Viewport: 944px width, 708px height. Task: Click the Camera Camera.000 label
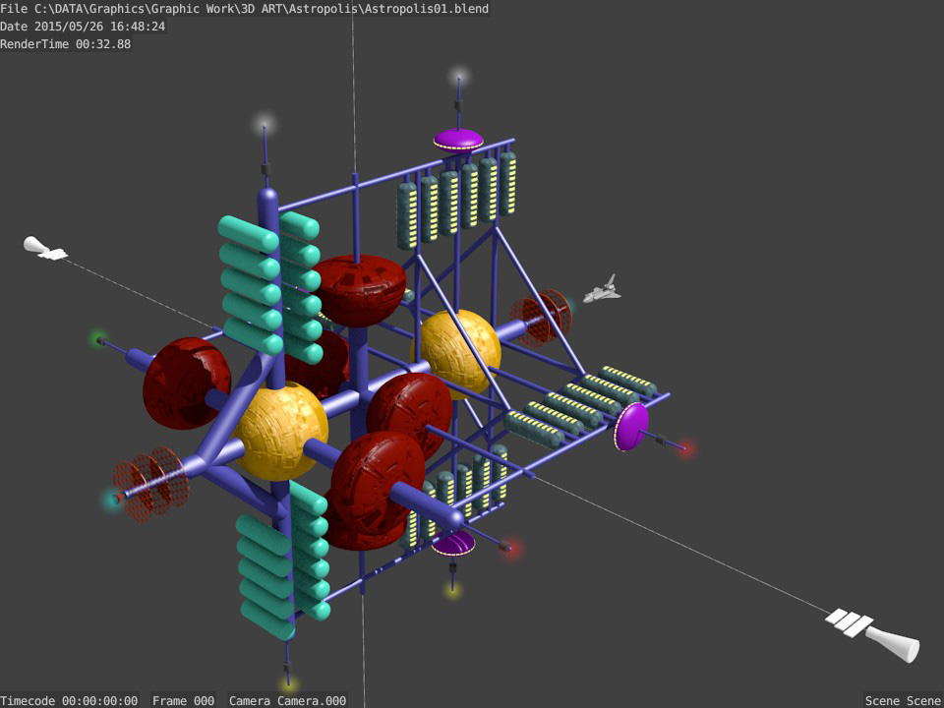click(x=288, y=701)
